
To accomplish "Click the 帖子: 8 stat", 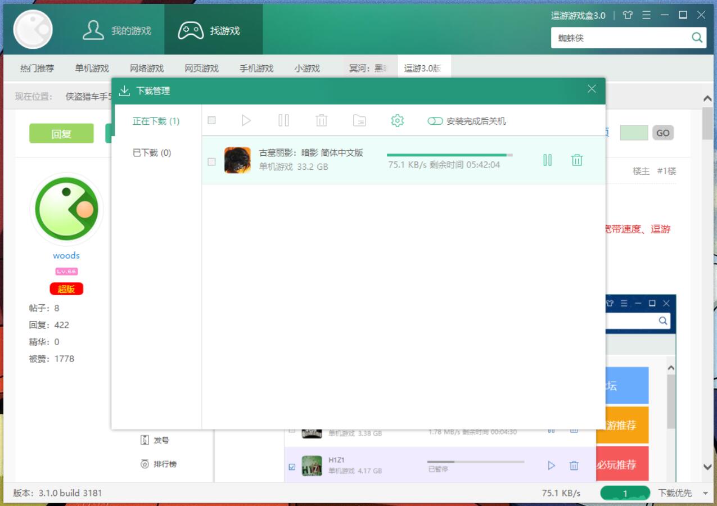I will coord(44,308).
